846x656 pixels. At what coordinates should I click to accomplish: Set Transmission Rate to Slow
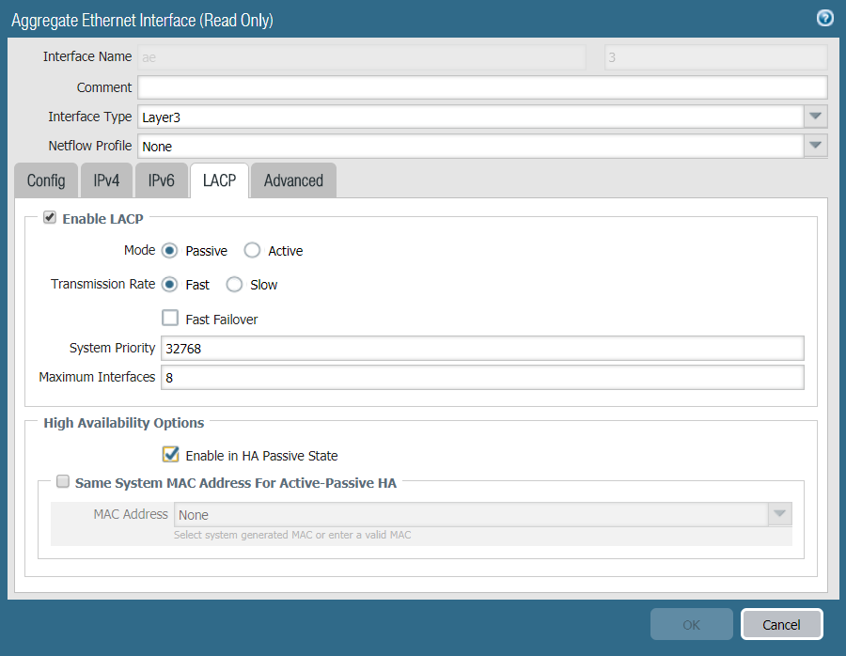234,284
